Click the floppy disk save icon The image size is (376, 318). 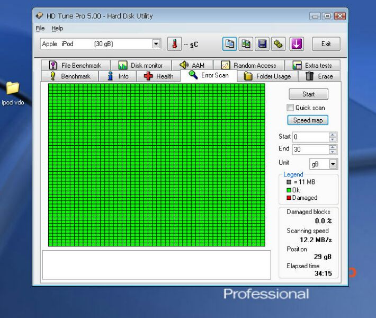pos(262,44)
